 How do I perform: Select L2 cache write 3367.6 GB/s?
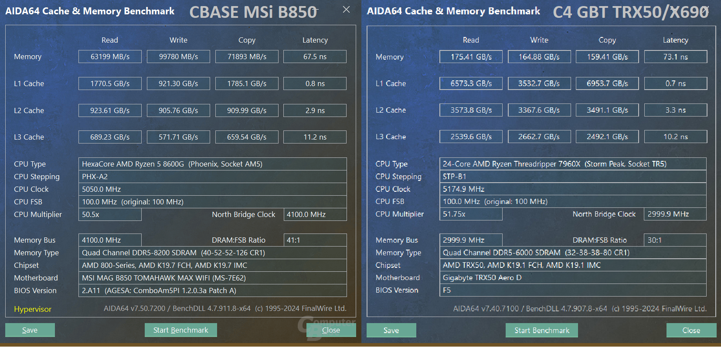539,110
